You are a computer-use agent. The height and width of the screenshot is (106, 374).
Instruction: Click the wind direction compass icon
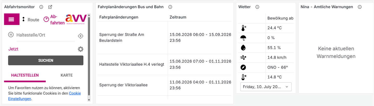[243, 67]
